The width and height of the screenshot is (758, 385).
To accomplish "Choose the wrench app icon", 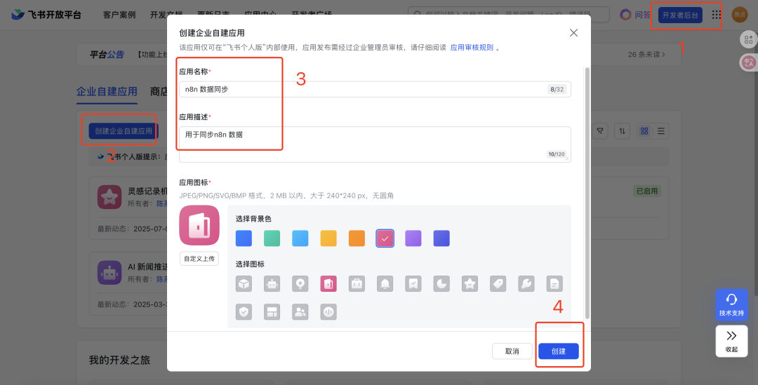I will click(526, 283).
